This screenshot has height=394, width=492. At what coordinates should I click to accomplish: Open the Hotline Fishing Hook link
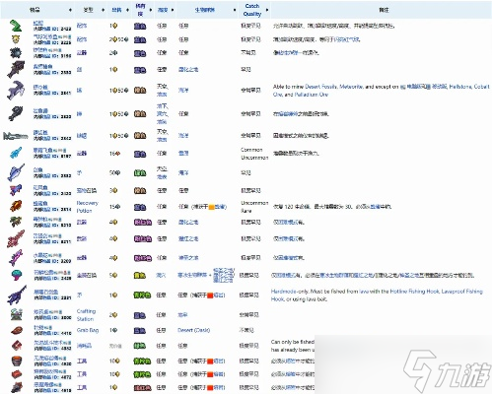415,292
